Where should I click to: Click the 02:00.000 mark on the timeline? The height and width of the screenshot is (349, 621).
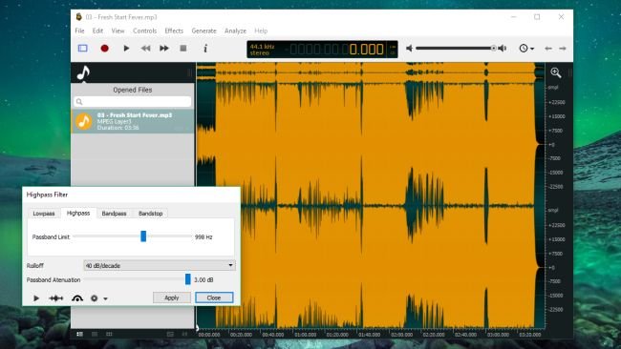click(x=401, y=335)
